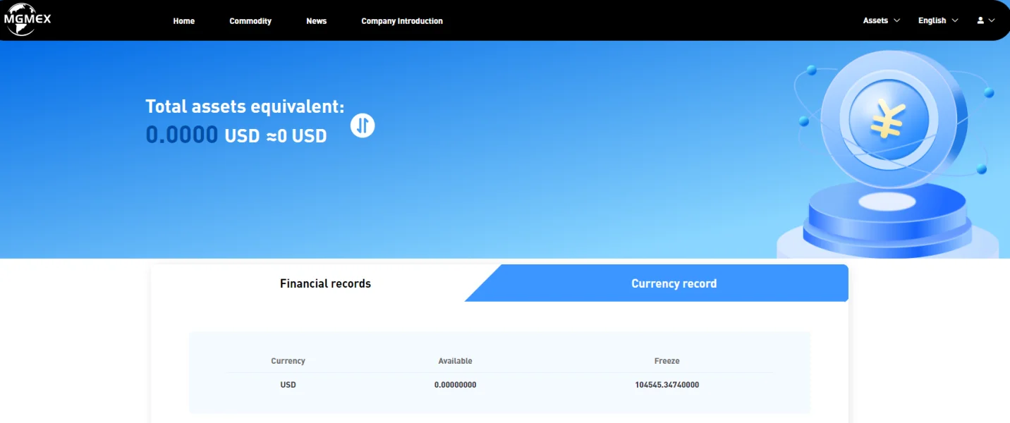The height and width of the screenshot is (423, 1010).
Task: Click the Total assets equivalent heading
Action: [x=245, y=106]
